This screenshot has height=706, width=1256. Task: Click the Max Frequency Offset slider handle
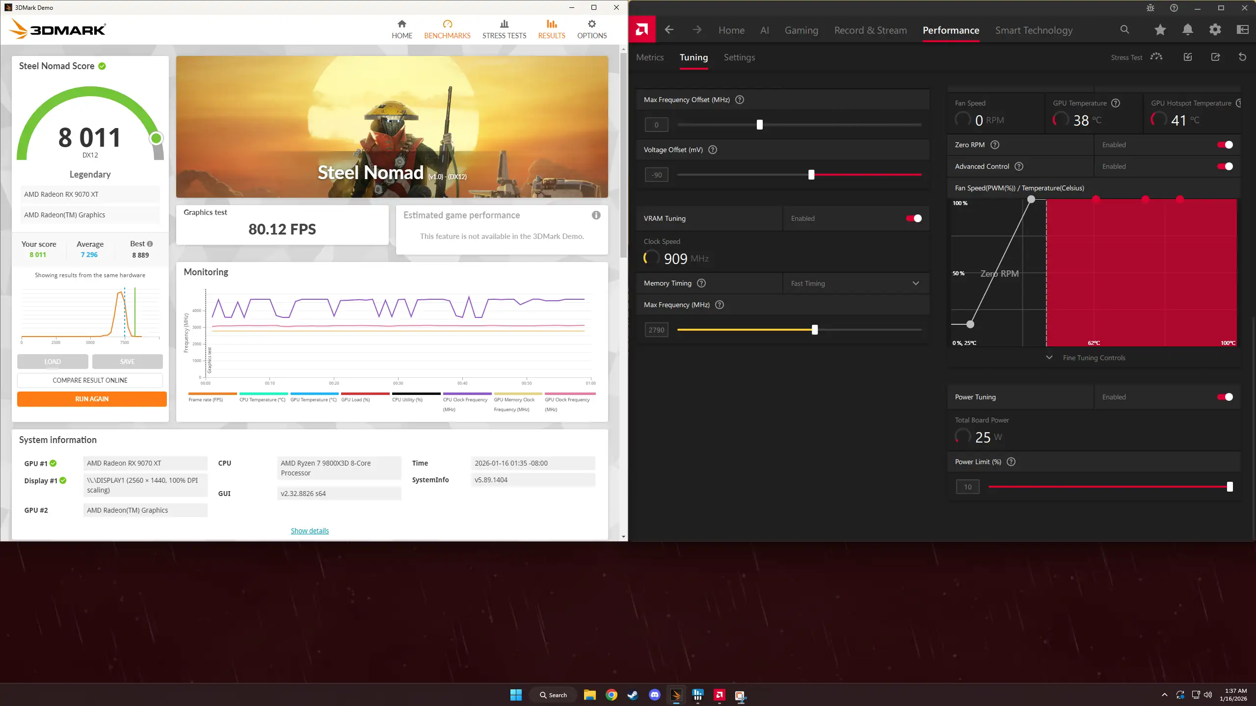coord(759,125)
